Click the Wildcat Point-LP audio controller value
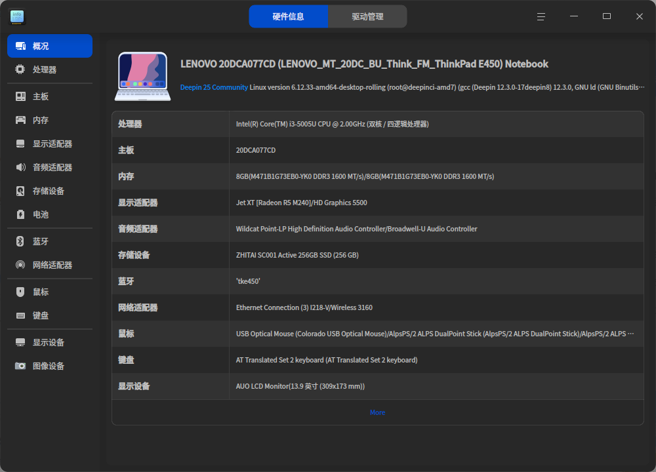Viewport: 656px width, 472px height. [356, 229]
